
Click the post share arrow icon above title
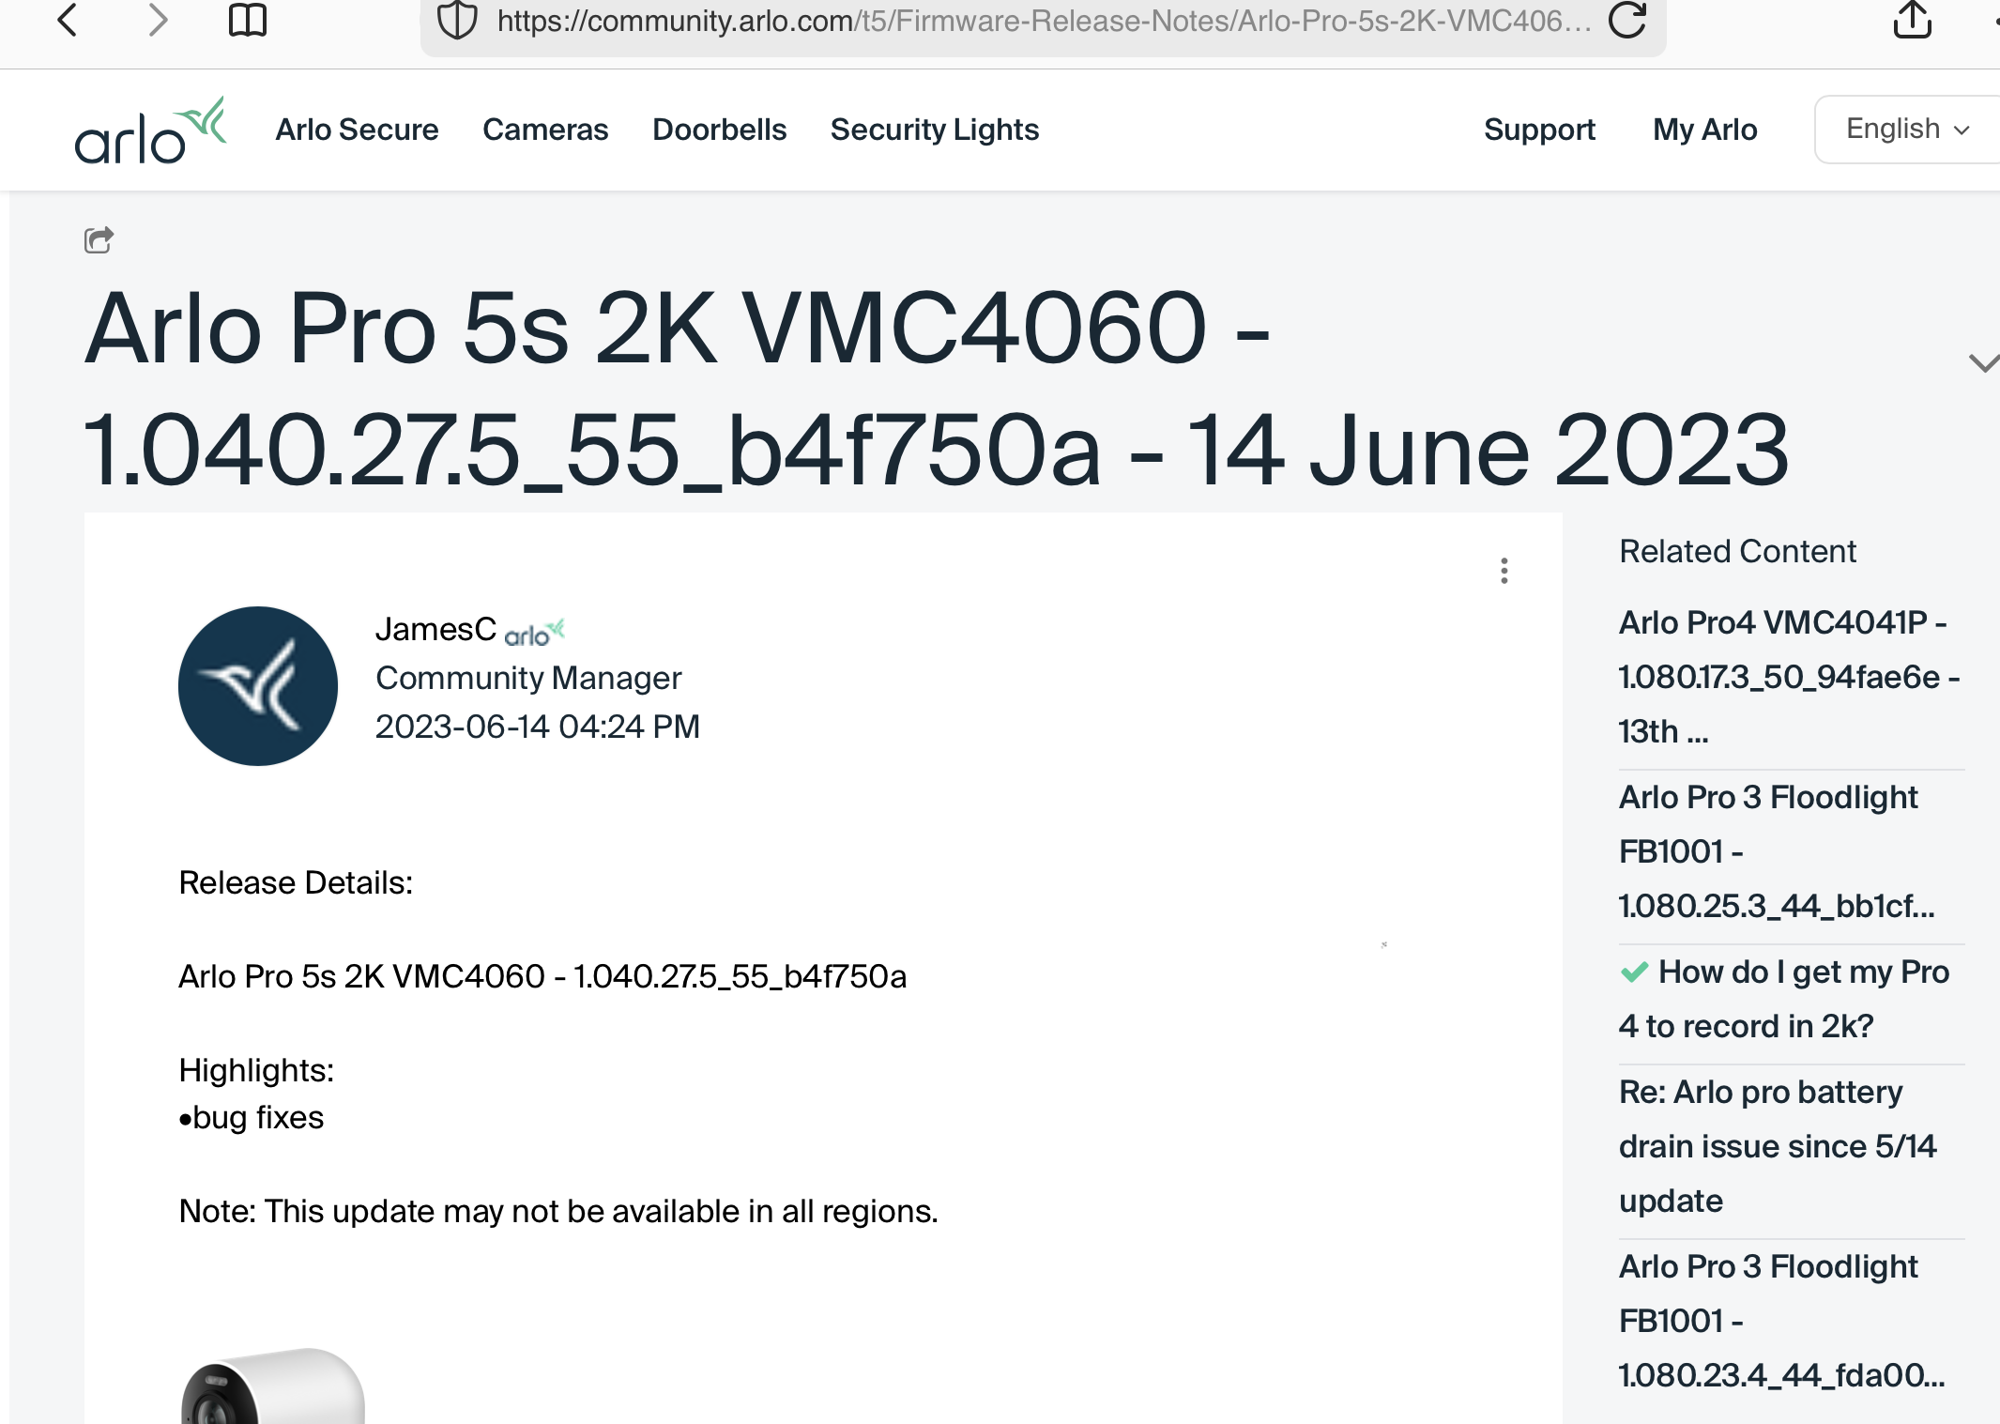pos(99,240)
